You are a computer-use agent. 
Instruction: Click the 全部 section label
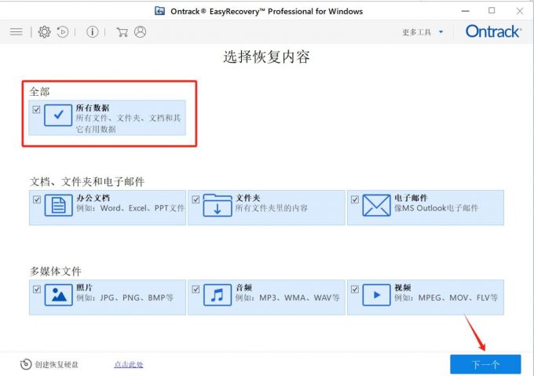pos(39,92)
